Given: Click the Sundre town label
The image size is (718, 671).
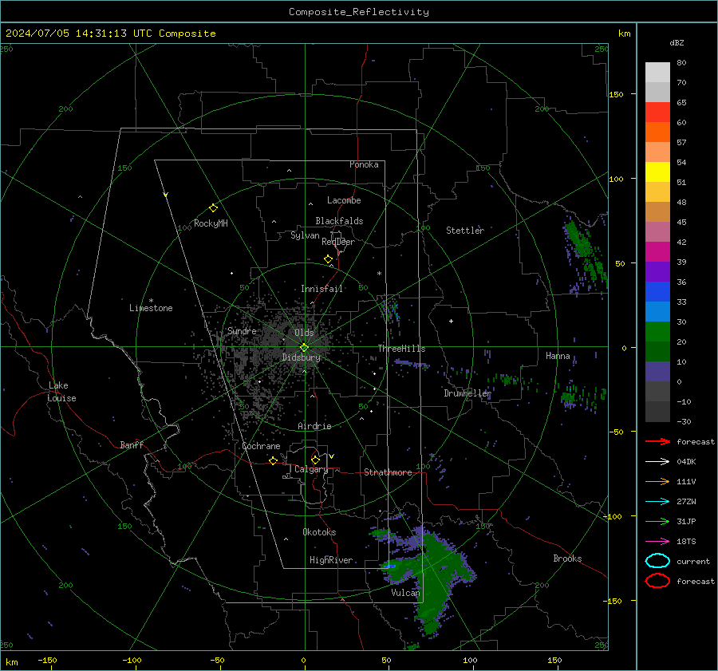Looking at the screenshot, I should pos(242,330).
